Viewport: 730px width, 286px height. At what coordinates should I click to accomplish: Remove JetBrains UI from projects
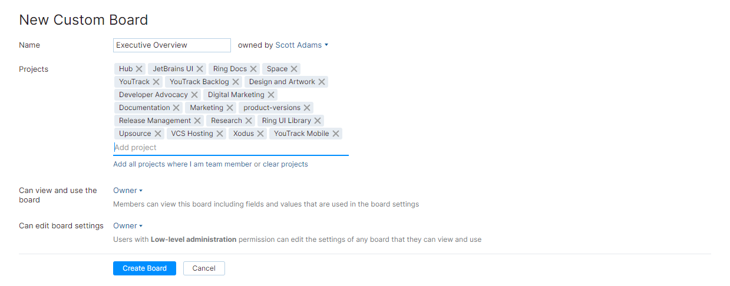[200, 69]
